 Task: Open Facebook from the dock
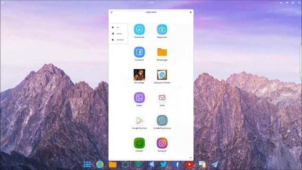click(176, 164)
